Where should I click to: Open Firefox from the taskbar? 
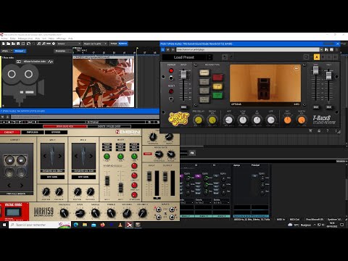[x=102, y=225]
